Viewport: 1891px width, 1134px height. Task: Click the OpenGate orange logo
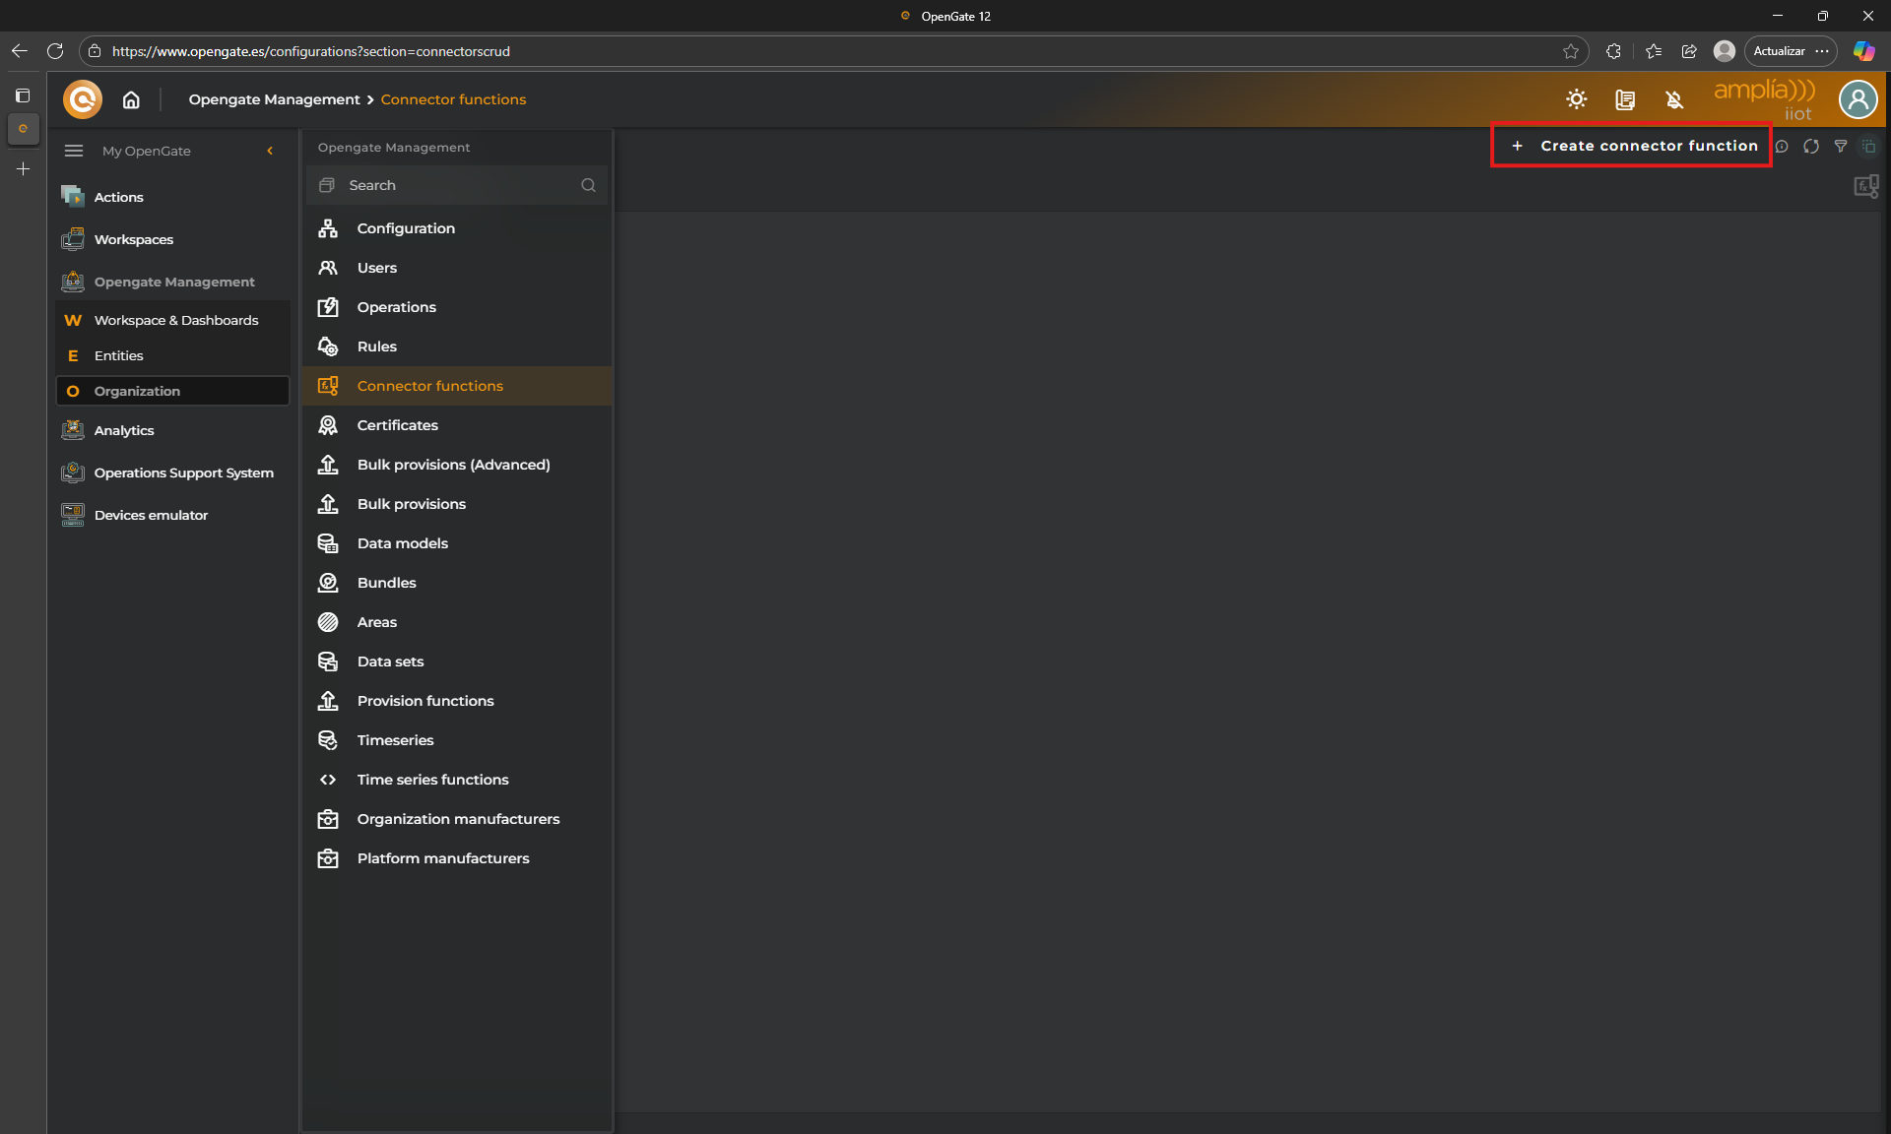(x=83, y=99)
